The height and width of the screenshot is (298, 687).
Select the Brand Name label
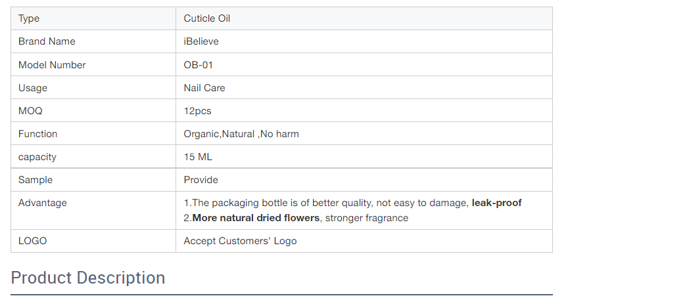[x=47, y=41]
